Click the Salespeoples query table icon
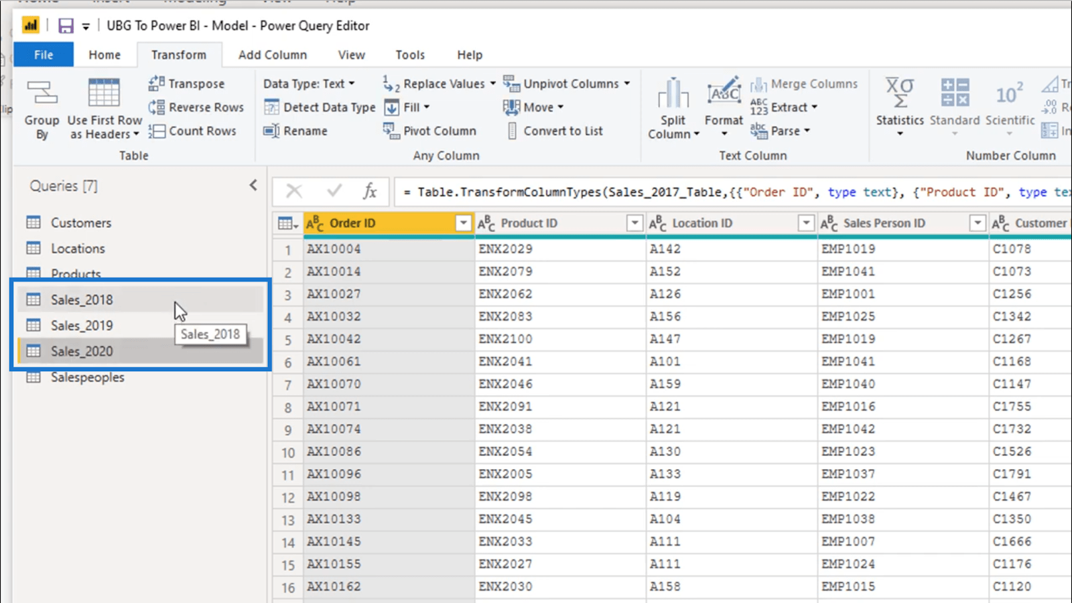The width and height of the screenshot is (1072, 603). pos(33,377)
